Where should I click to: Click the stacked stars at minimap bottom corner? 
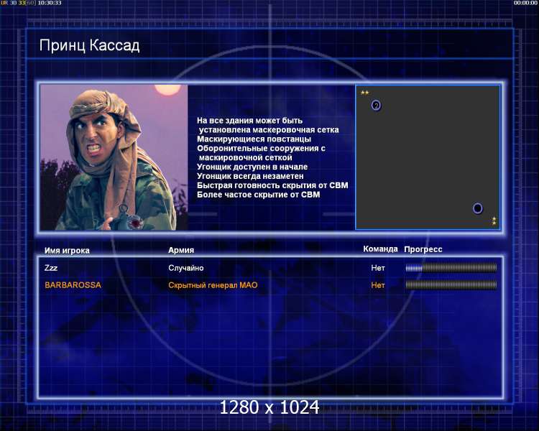pyautogui.click(x=494, y=221)
